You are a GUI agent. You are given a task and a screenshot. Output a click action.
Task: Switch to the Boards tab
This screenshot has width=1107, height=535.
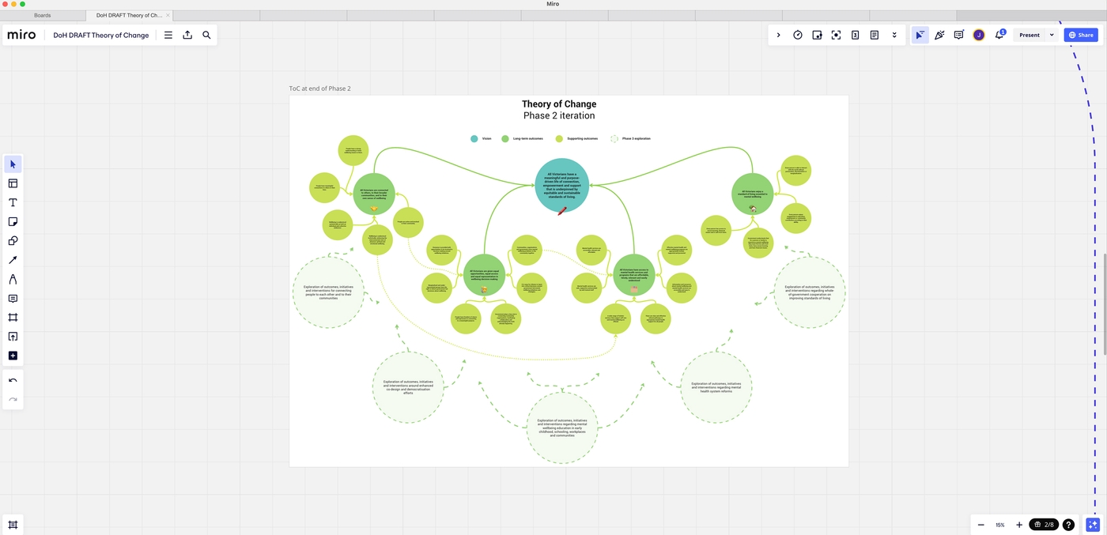(x=43, y=15)
